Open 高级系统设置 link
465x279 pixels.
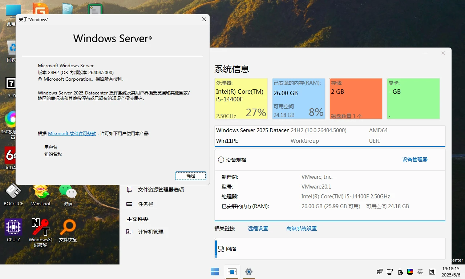[302, 229]
